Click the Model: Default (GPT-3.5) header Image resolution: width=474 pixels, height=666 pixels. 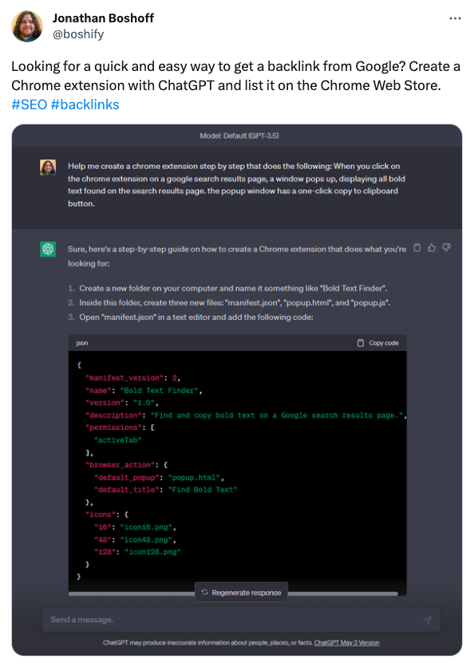tap(239, 136)
